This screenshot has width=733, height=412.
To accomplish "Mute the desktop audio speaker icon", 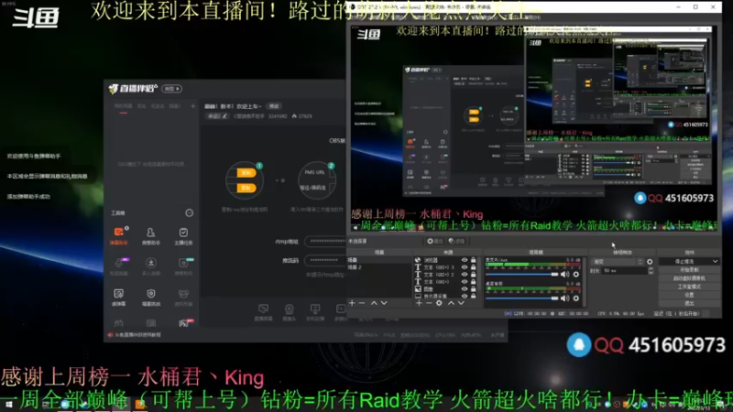I will click(564, 298).
